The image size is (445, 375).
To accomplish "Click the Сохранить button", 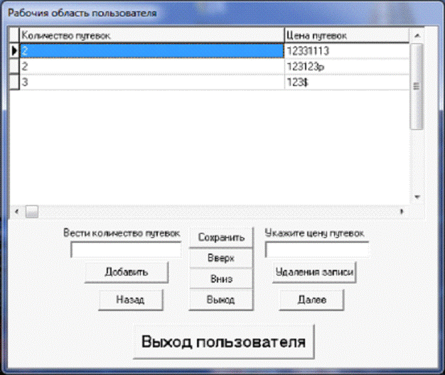I will click(221, 237).
